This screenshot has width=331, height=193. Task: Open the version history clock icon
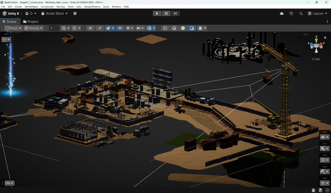tap(291, 13)
